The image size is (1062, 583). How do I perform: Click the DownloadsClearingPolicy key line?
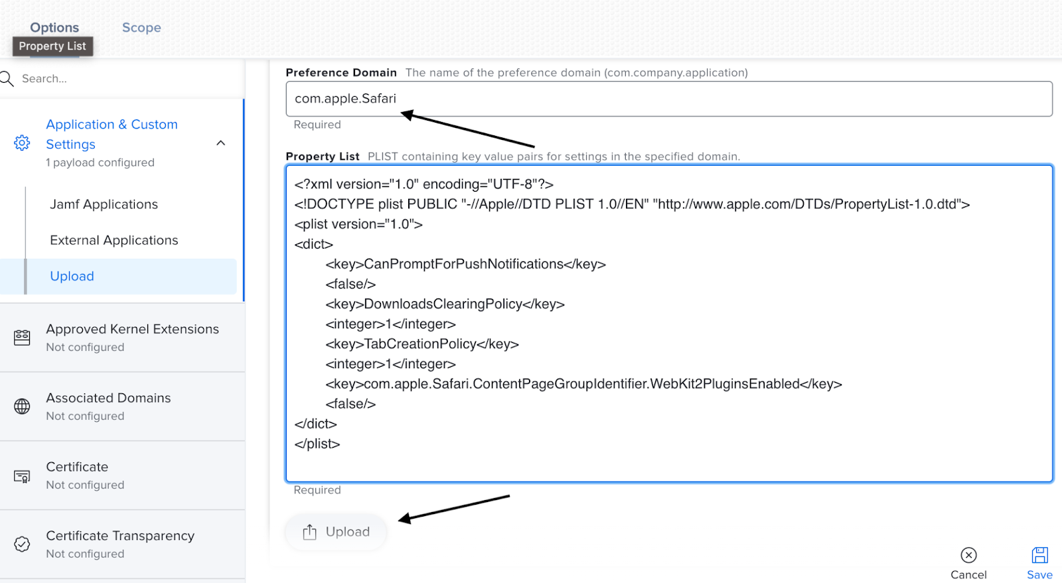(x=445, y=304)
